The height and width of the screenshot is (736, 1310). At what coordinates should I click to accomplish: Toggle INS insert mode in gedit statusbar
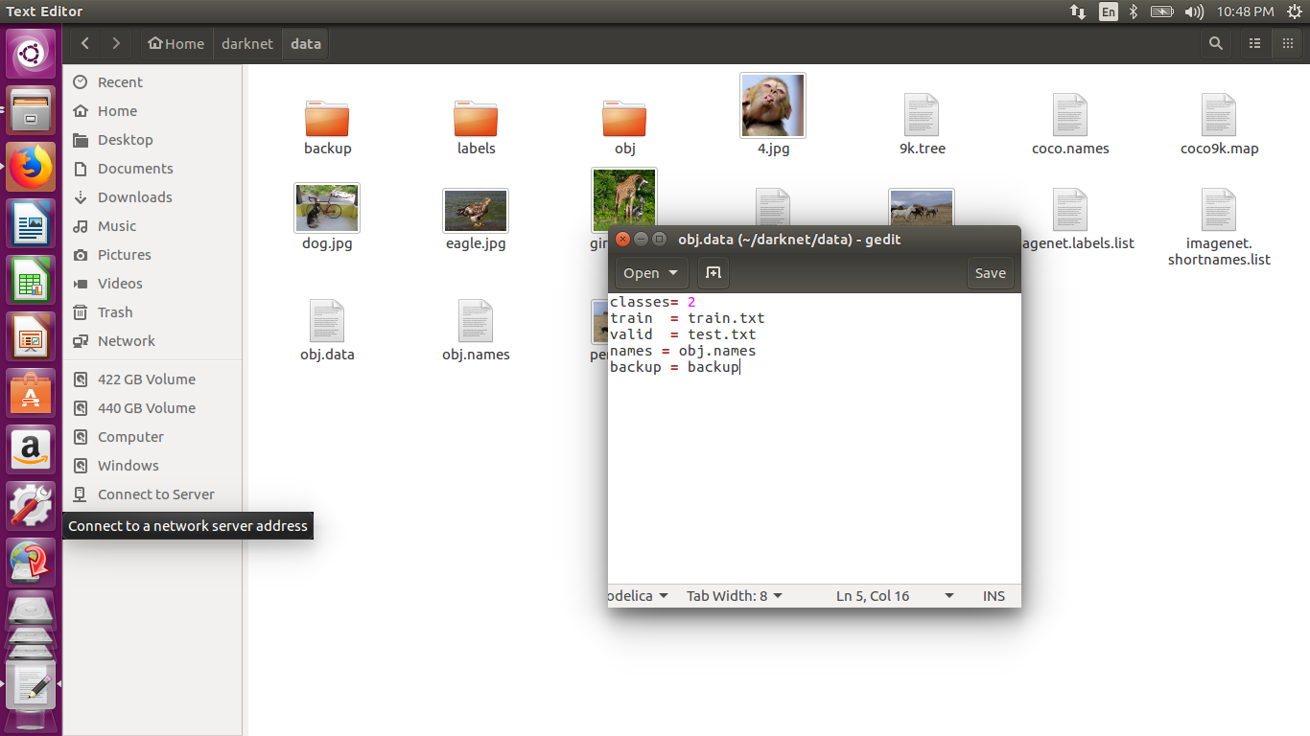(x=993, y=595)
